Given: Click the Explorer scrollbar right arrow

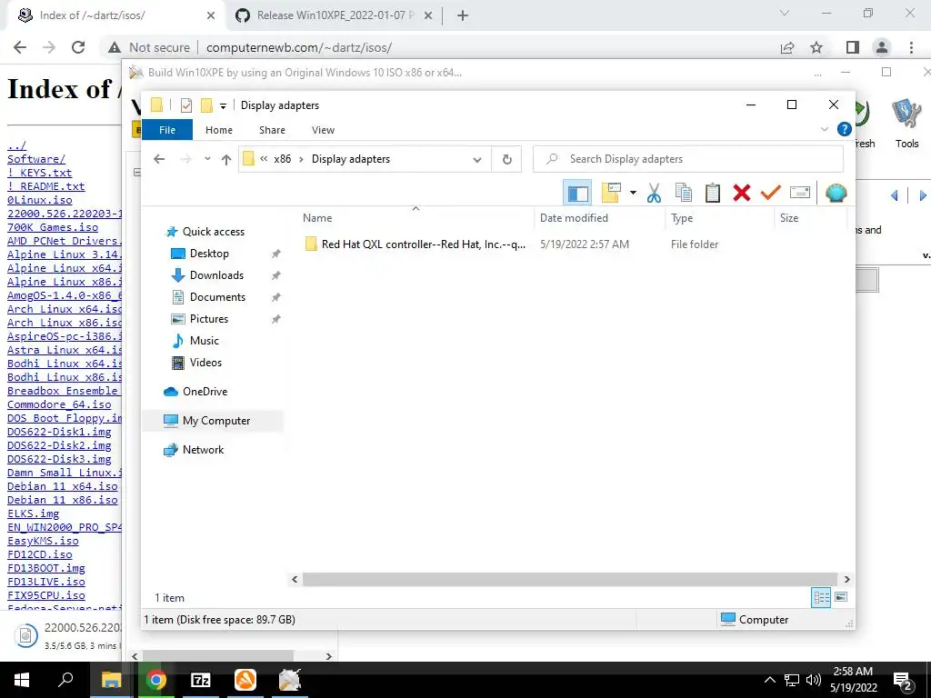Looking at the screenshot, I should [x=846, y=579].
